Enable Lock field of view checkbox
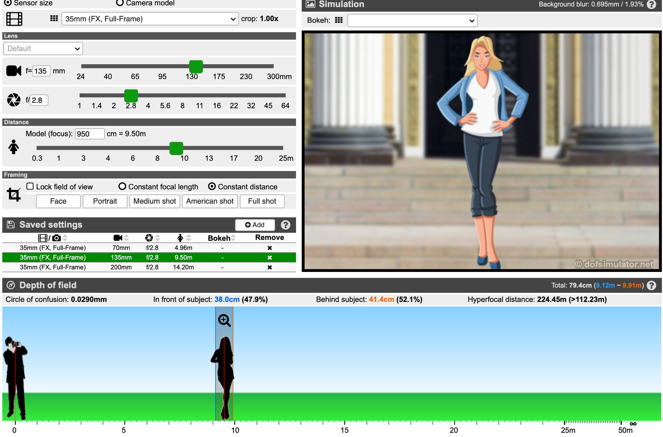The width and height of the screenshot is (663, 437). (30, 186)
